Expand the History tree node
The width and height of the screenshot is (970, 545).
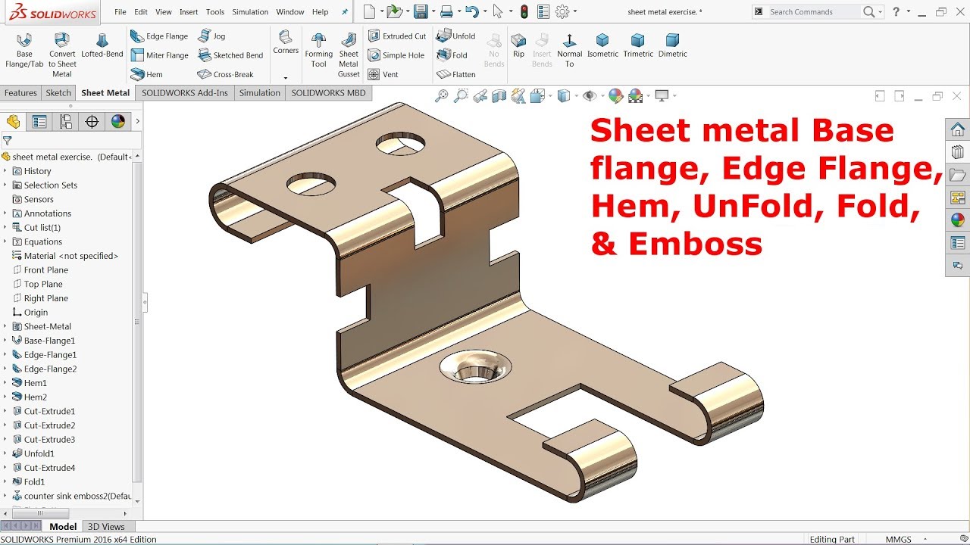click(x=5, y=171)
